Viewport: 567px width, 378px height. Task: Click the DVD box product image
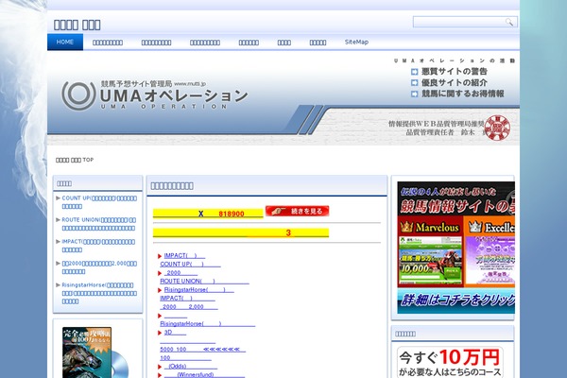pos(95,352)
